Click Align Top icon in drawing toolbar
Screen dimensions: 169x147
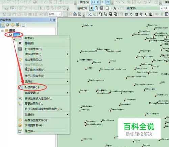click(141, 14)
